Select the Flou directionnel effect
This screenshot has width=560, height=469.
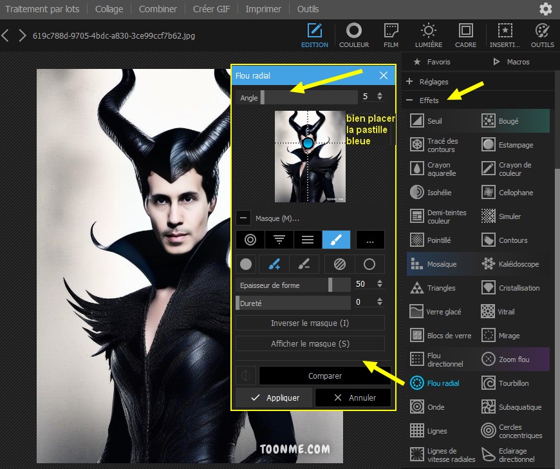point(442,359)
